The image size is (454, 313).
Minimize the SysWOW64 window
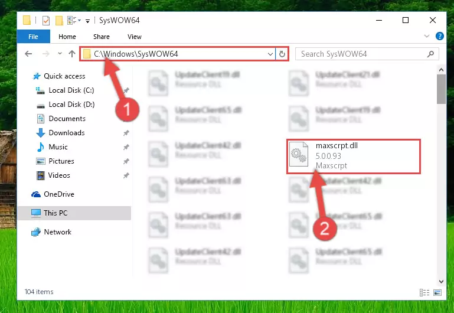point(379,20)
